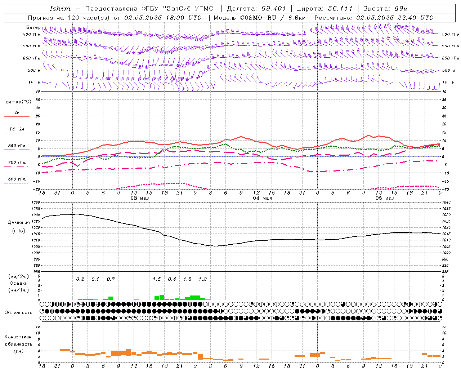Viewport: 461px width, 369px height.
Task: Click the "03 мая" date label
Action: point(140,198)
